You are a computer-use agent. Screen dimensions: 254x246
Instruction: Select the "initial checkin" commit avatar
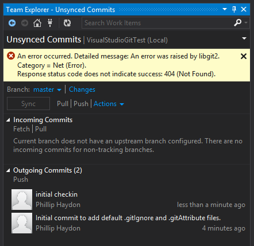coord(22,200)
